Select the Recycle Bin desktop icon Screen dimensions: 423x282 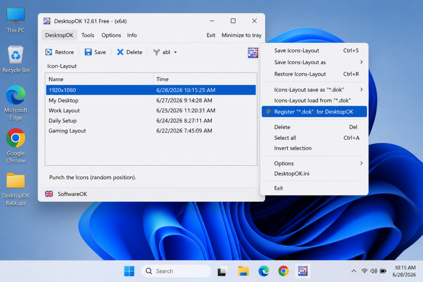point(16,55)
